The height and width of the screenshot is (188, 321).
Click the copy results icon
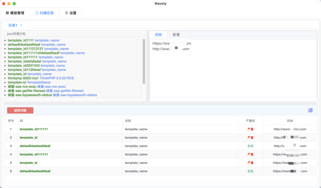click(x=310, y=110)
